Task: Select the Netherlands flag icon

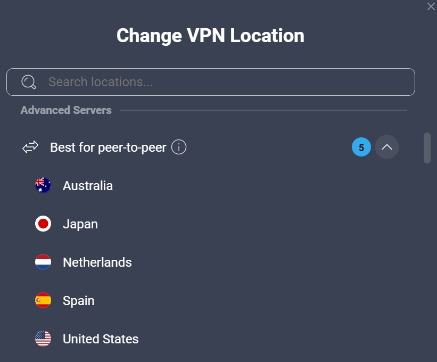Action: (x=43, y=262)
